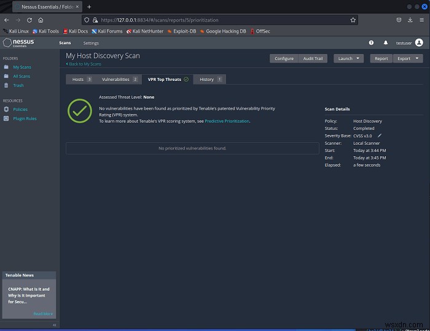Click the large green checkmark circle
Viewport: 430px width, 331px height.
point(80,111)
